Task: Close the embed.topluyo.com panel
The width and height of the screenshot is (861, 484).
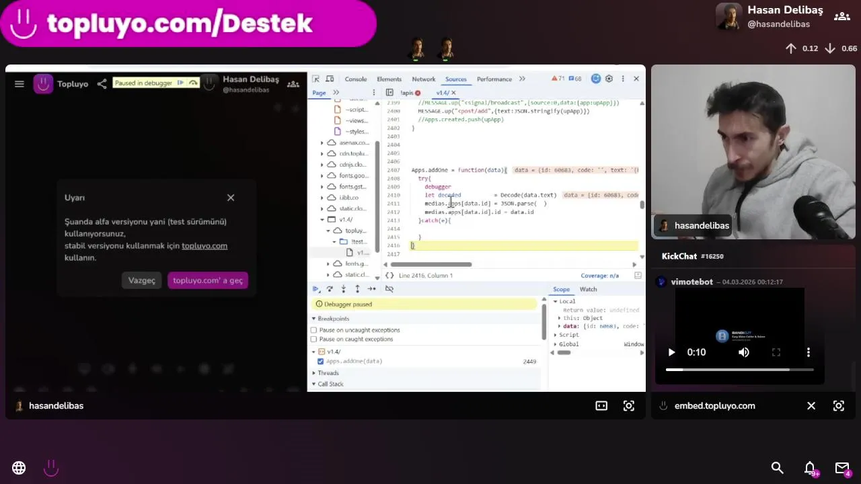Action: pos(811,406)
